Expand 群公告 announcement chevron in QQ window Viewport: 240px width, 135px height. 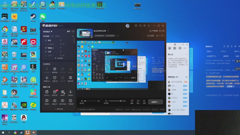[186, 54]
